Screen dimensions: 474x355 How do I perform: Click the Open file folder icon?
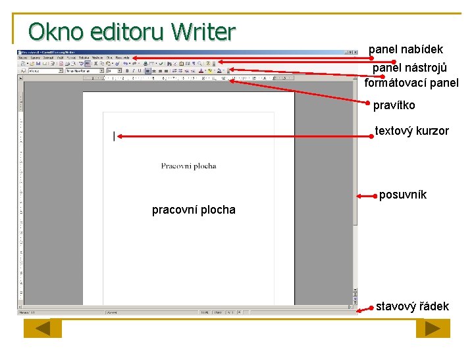tap(32, 64)
